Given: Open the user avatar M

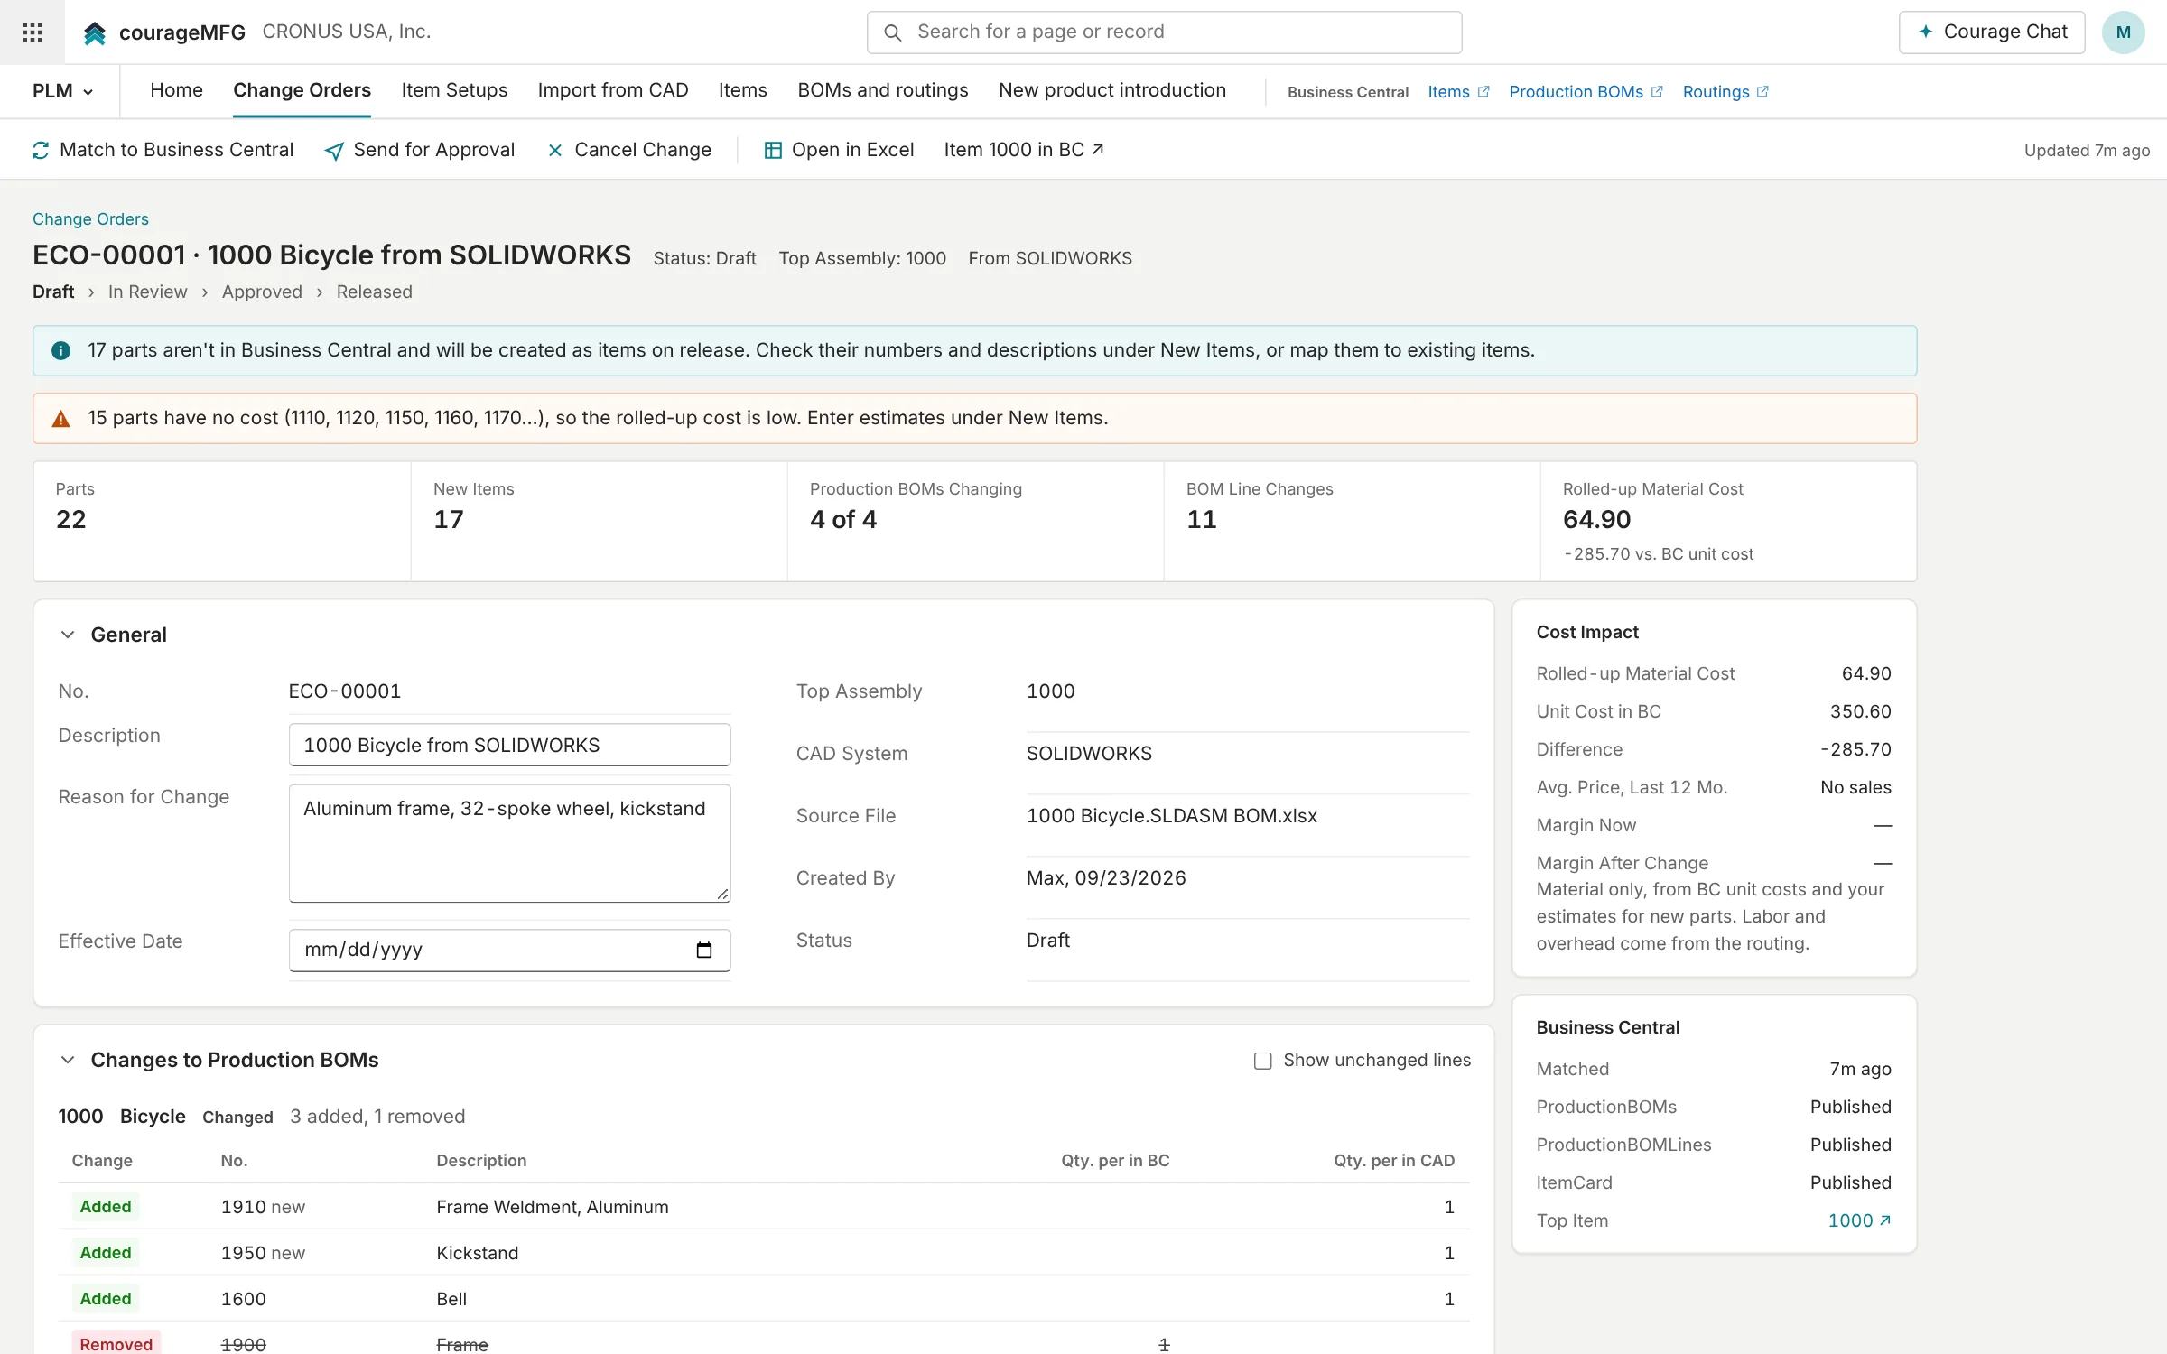Looking at the screenshot, I should click(x=2123, y=32).
